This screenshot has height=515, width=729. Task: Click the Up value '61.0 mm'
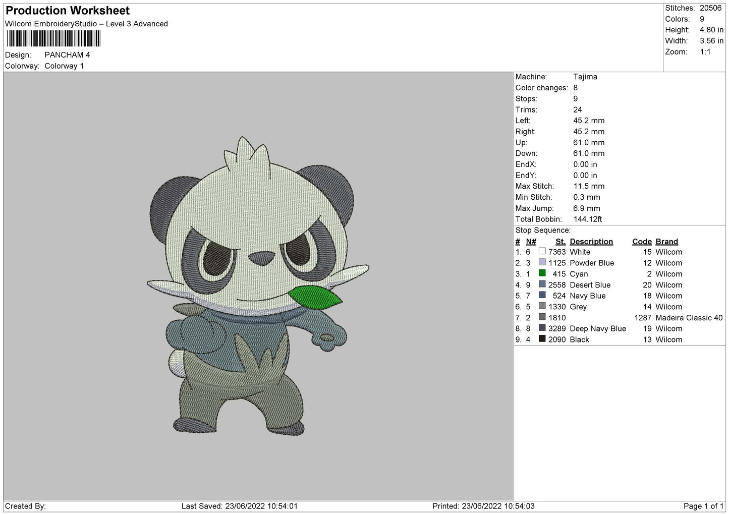point(589,142)
